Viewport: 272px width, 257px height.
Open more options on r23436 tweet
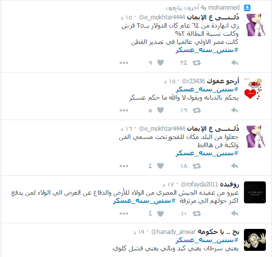(123, 110)
